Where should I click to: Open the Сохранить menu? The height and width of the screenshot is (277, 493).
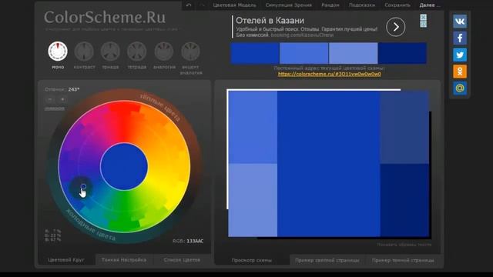[x=397, y=5]
